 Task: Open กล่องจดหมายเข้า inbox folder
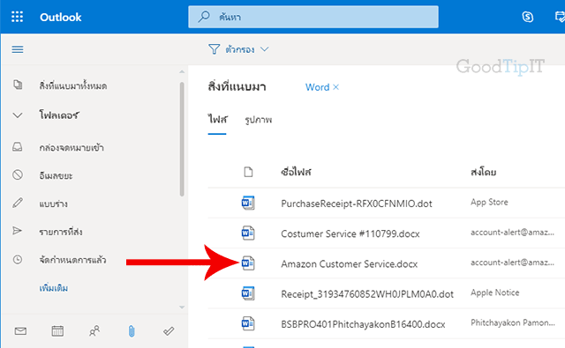click(72, 147)
